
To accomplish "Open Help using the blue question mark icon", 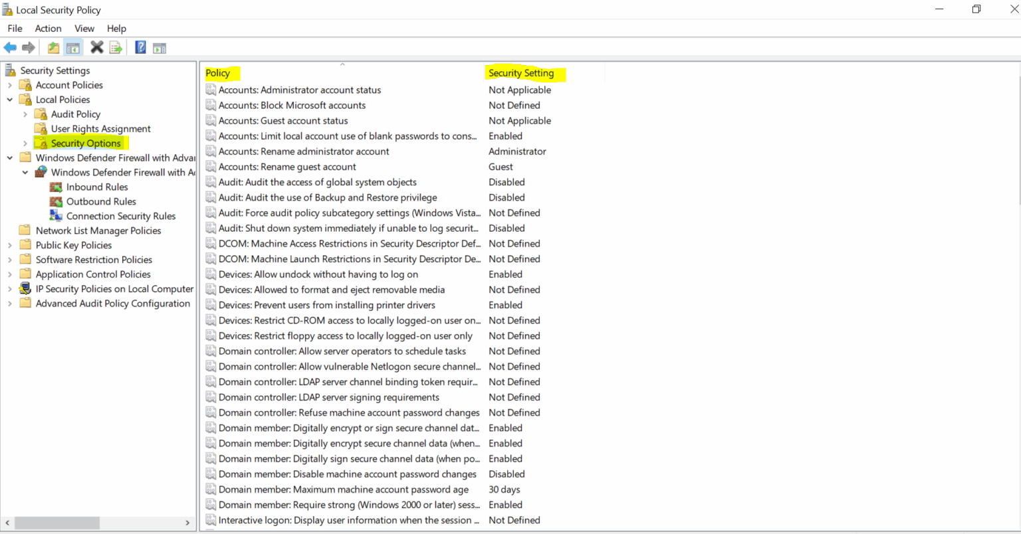I will pyautogui.click(x=140, y=46).
